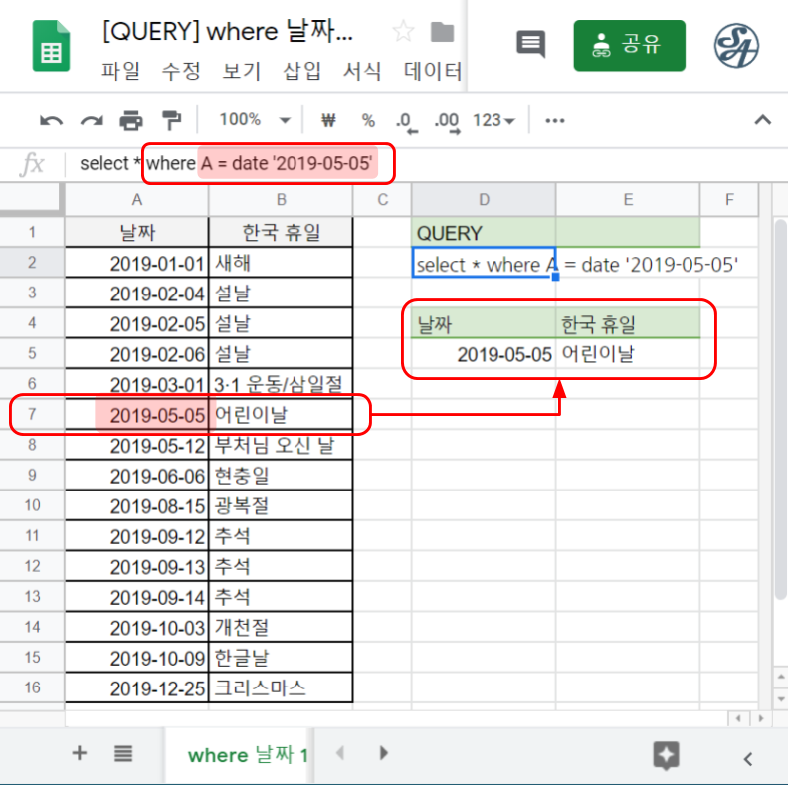Viewport: 788px width, 785px height.
Task: Click cell containing 새해
Action: point(281,263)
